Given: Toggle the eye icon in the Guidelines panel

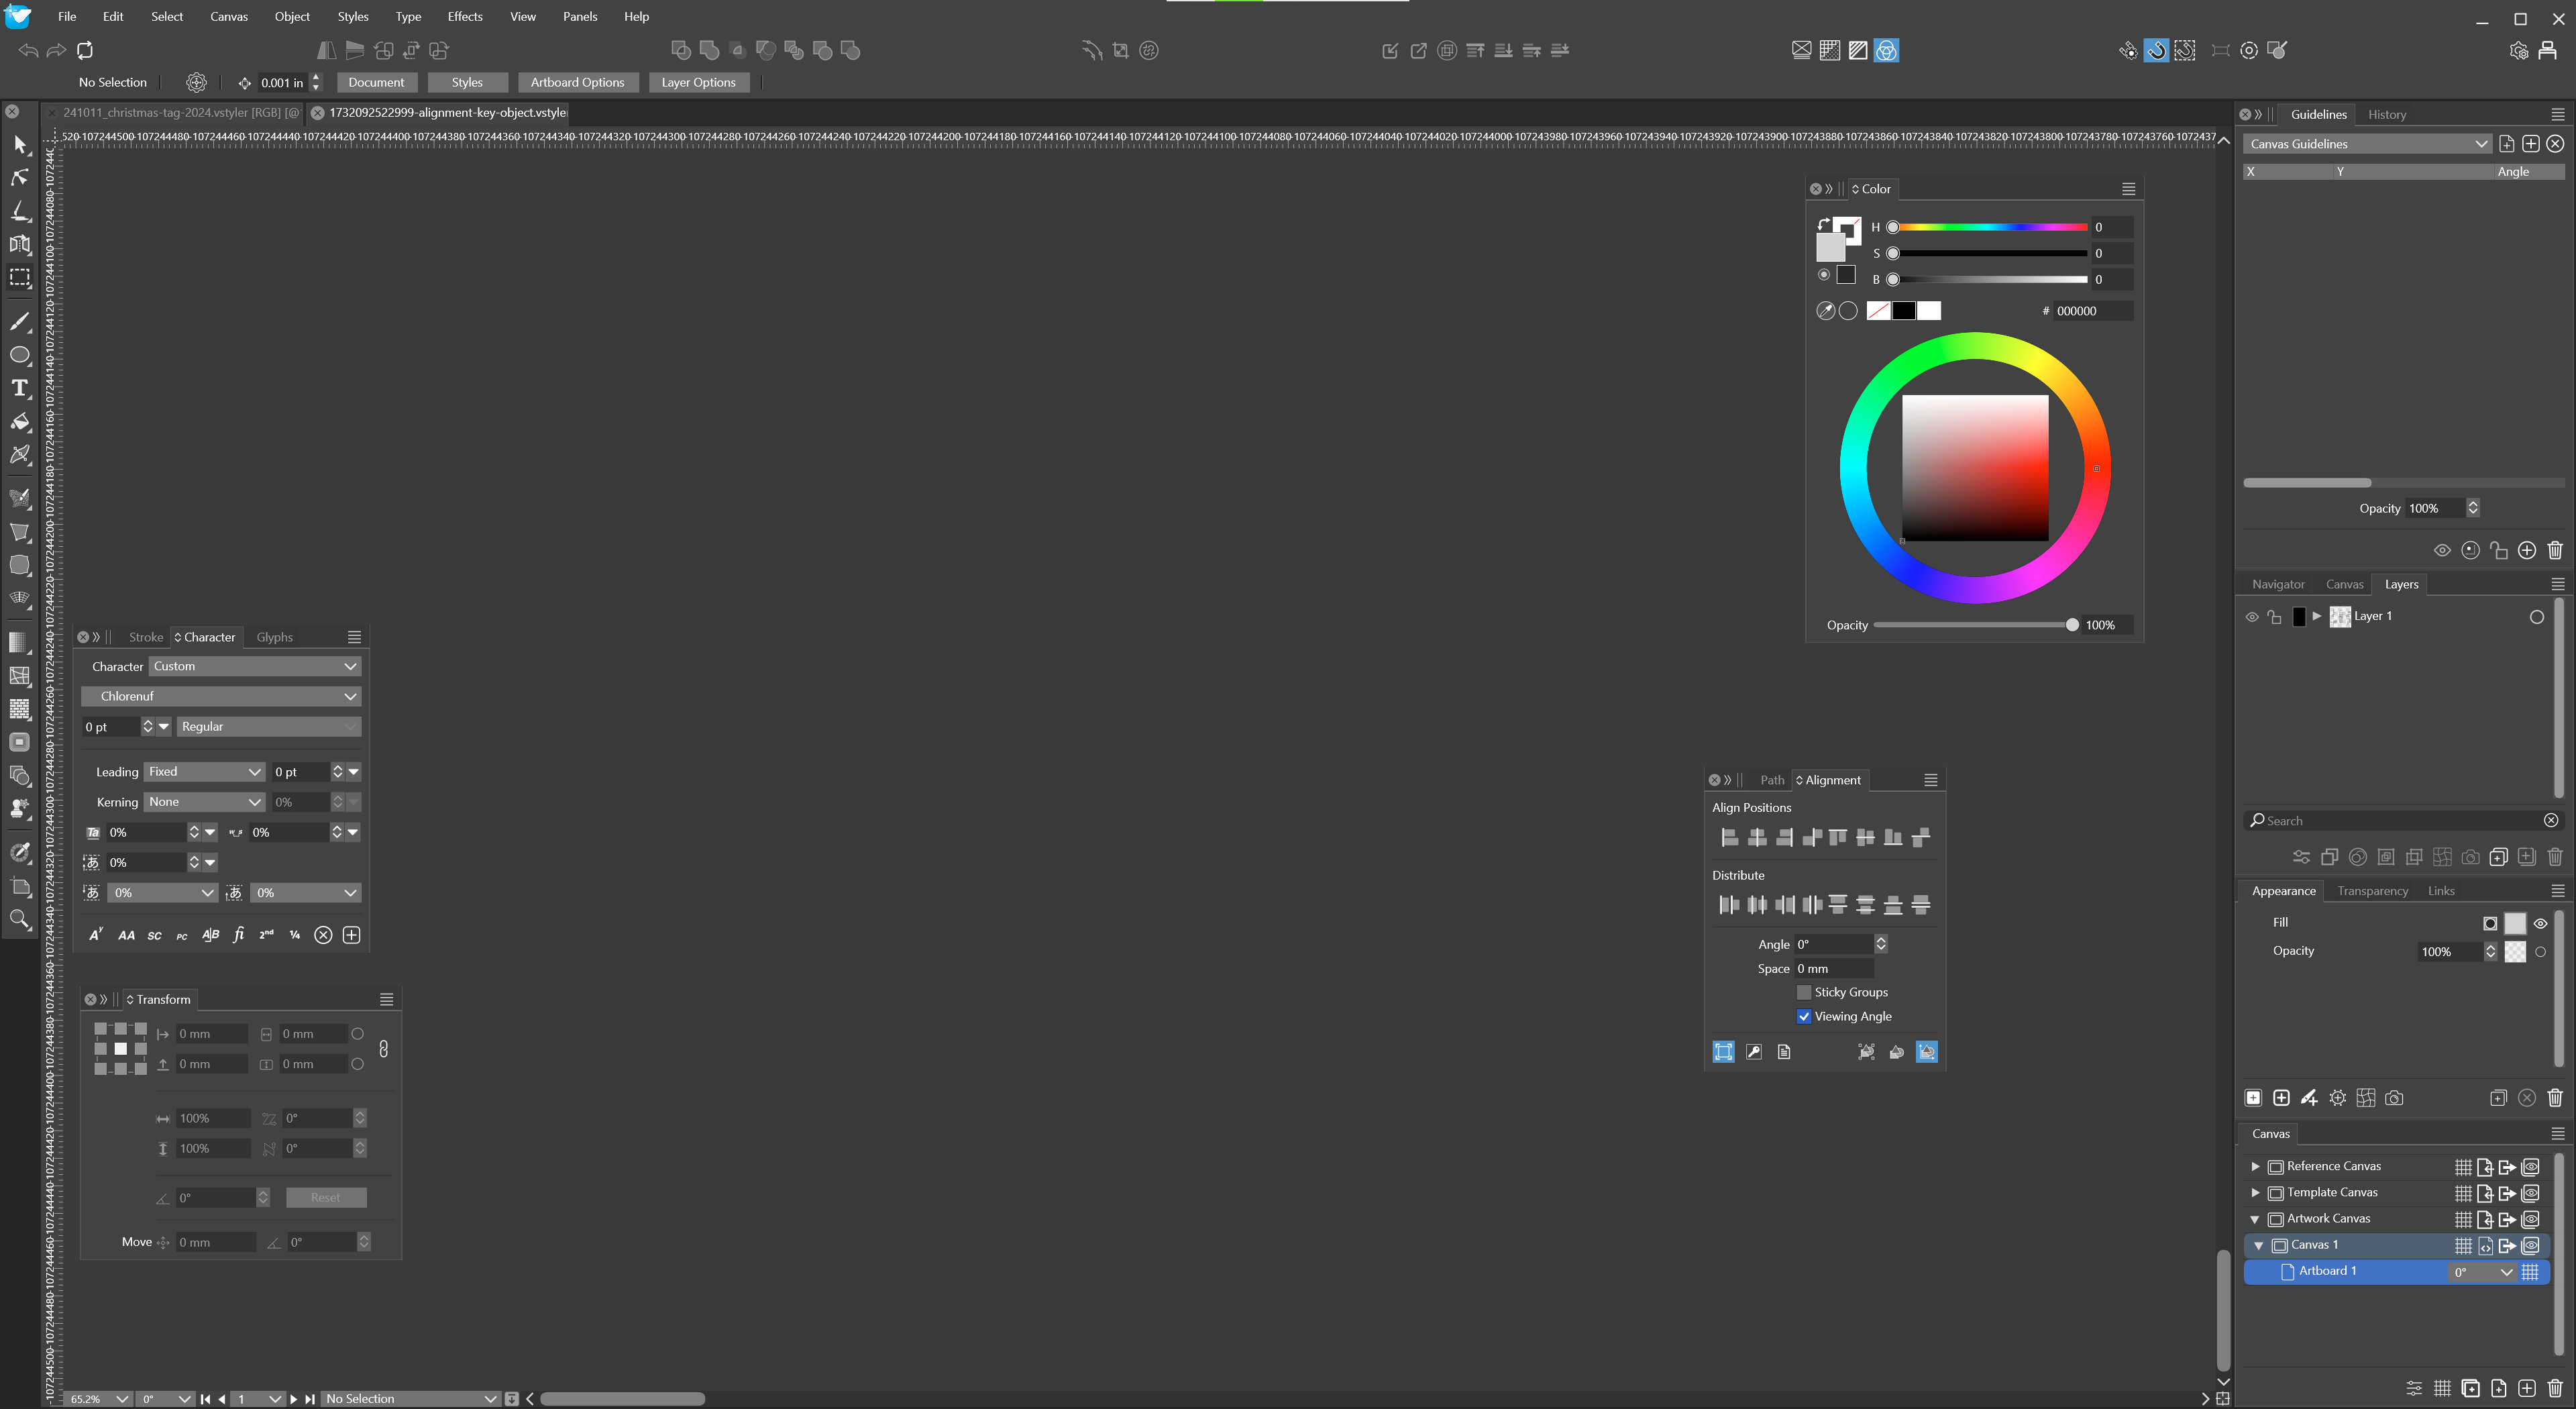Looking at the screenshot, I should point(2442,550).
